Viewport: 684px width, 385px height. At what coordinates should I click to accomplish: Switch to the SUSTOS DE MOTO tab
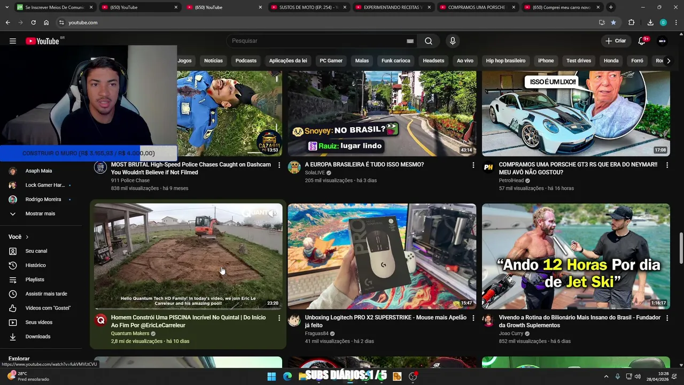tap(308, 7)
